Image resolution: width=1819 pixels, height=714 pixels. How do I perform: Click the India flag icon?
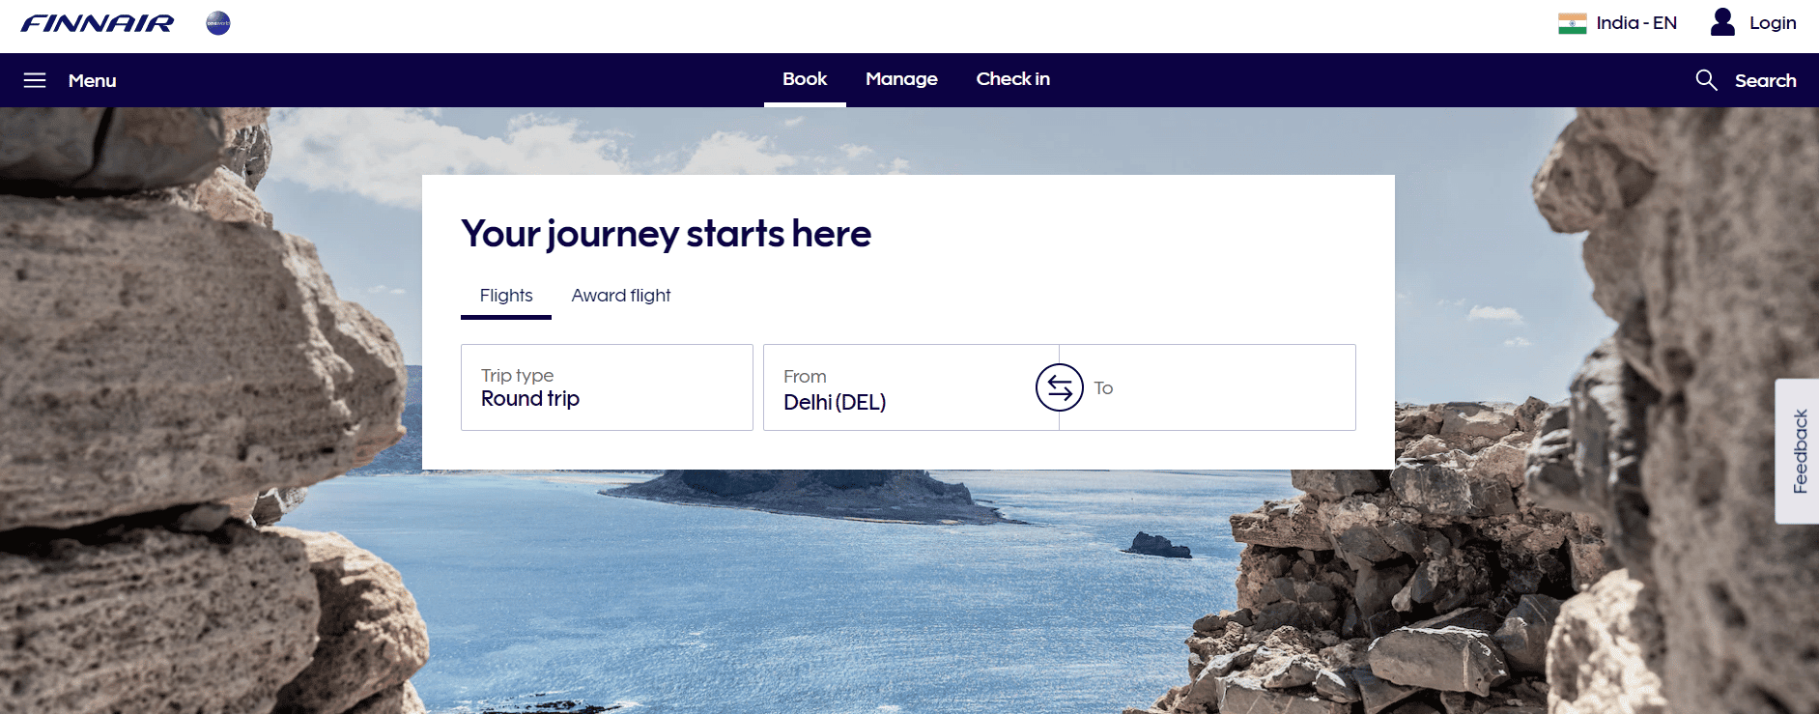coord(1572,23)
